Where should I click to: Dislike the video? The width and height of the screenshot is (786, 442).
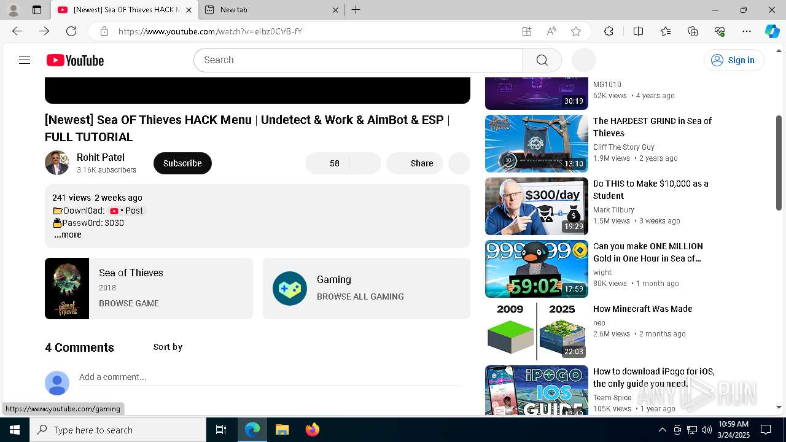[x=365, y=163]
